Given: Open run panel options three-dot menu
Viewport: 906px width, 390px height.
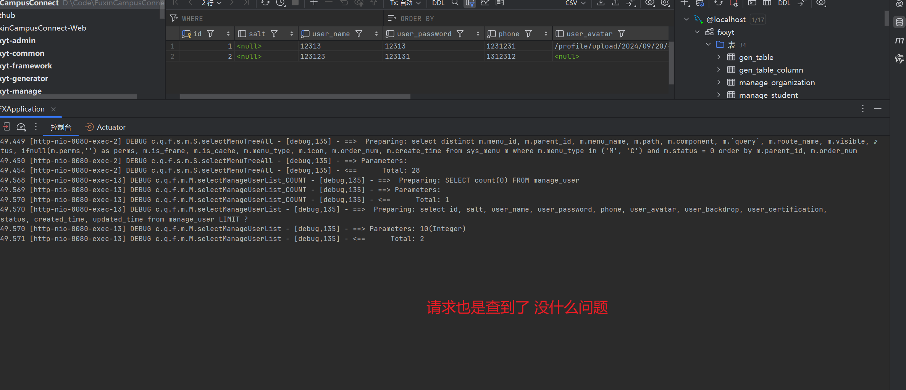Looking at the screenshot, I should coord(863,109).
